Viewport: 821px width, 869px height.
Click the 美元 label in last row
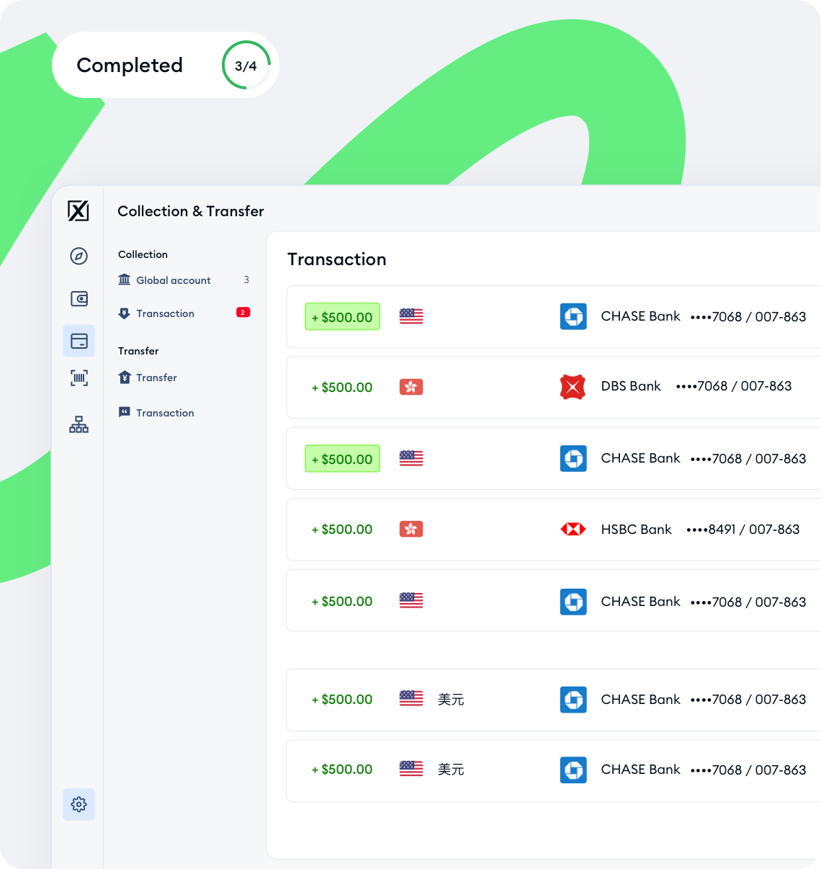click(451, 770)
